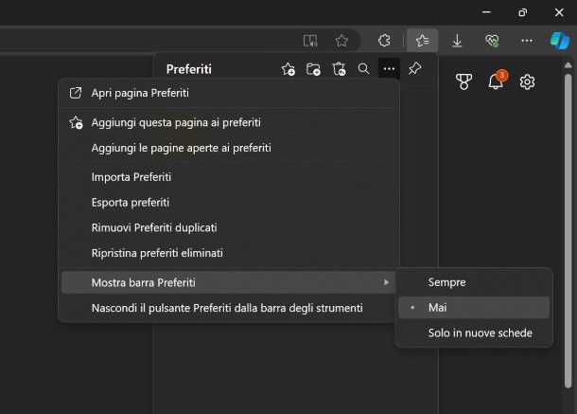
Task: Choose Rimuovi Preferiti duplicati
Action: click(x=229, y=227)
